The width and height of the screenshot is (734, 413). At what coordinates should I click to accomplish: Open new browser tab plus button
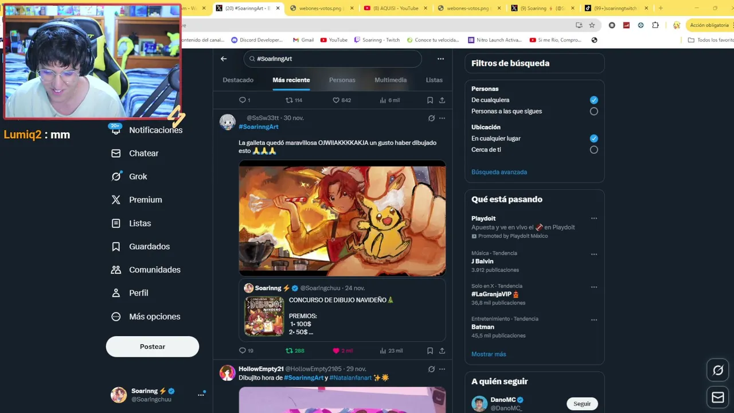tap(661, 8)
